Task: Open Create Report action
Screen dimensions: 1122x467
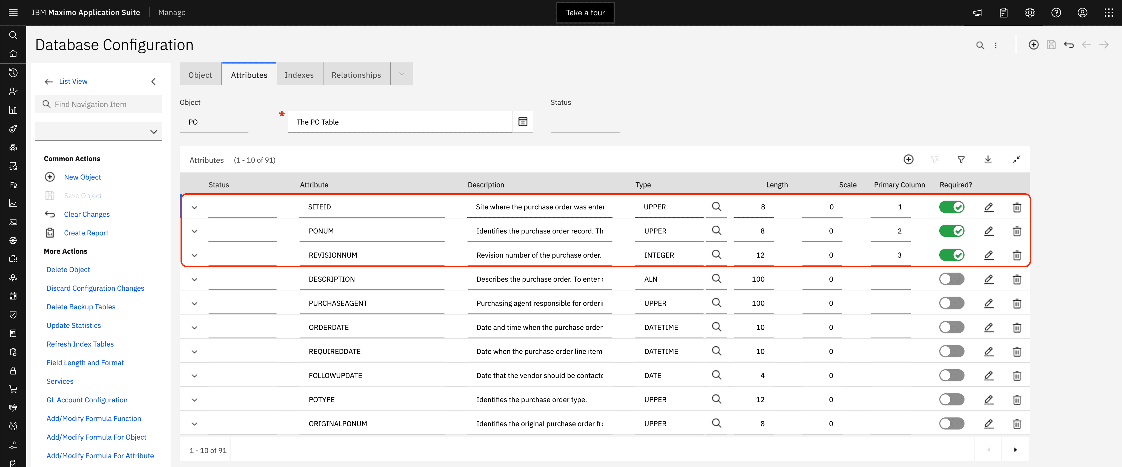Action: pyautogui.click(x=86, y=233)
